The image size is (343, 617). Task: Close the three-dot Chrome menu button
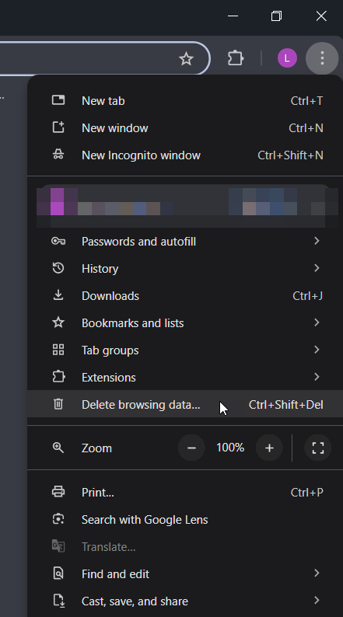(x=322, y=58)
